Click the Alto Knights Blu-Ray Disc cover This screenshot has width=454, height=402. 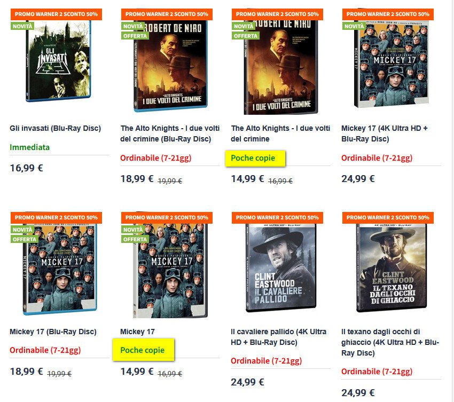(169, 61)
